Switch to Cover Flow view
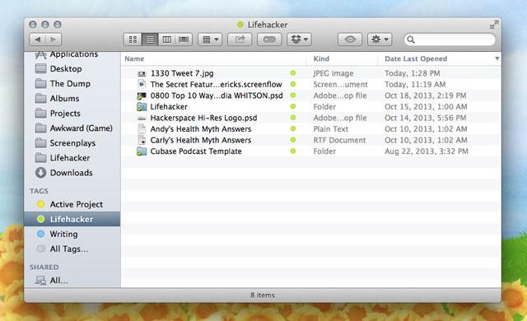527x321 pixels. tap(184, 40)
